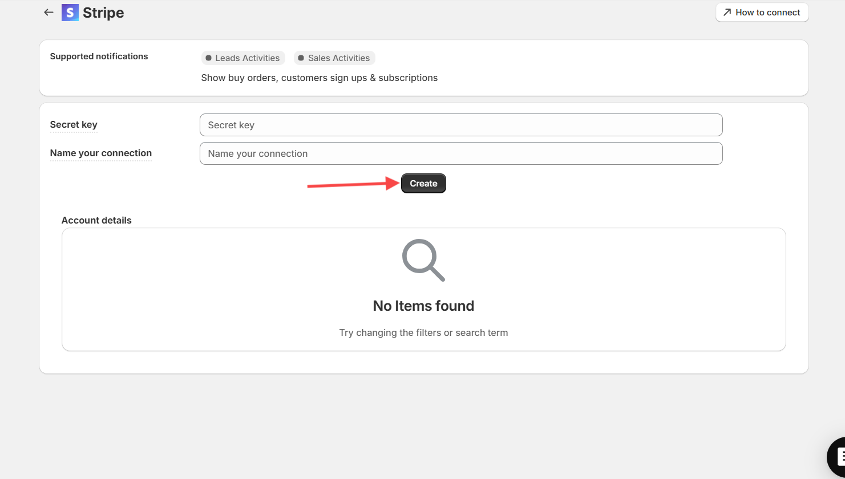Click the Secret key dotted label
The height and width of the screenshot is (479, 845).
74,125
